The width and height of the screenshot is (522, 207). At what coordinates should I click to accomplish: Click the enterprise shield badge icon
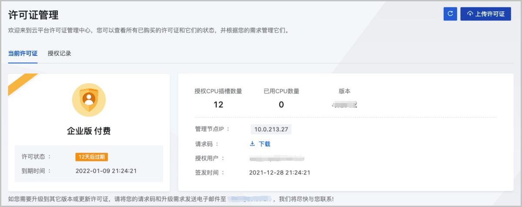click(x=89, y=100)
